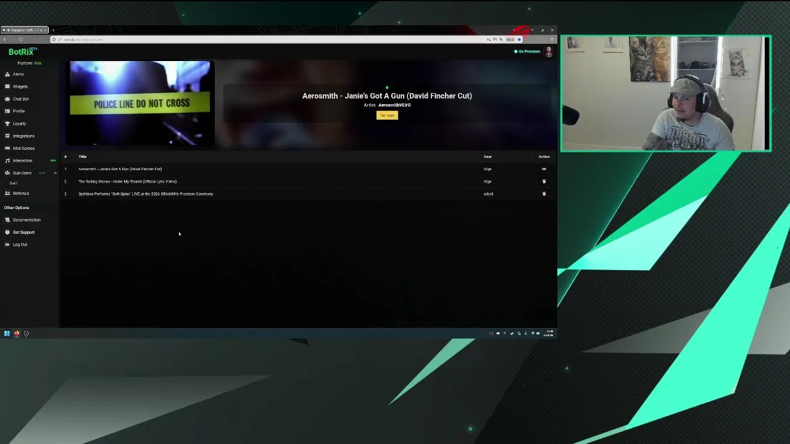Open the browser icon on the taskbar
Viewport: 790px width, 444px height.
17,334
